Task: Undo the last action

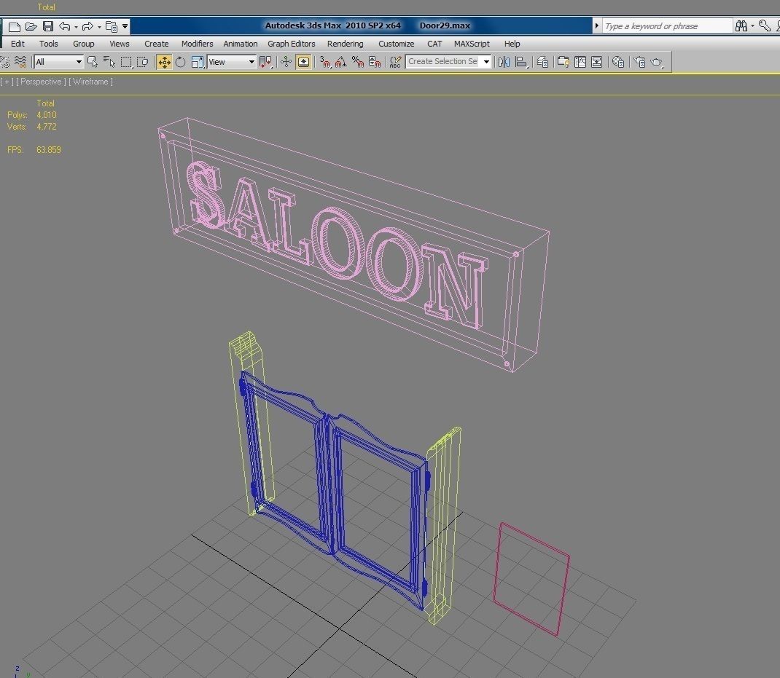Action: tap(65, 26)
